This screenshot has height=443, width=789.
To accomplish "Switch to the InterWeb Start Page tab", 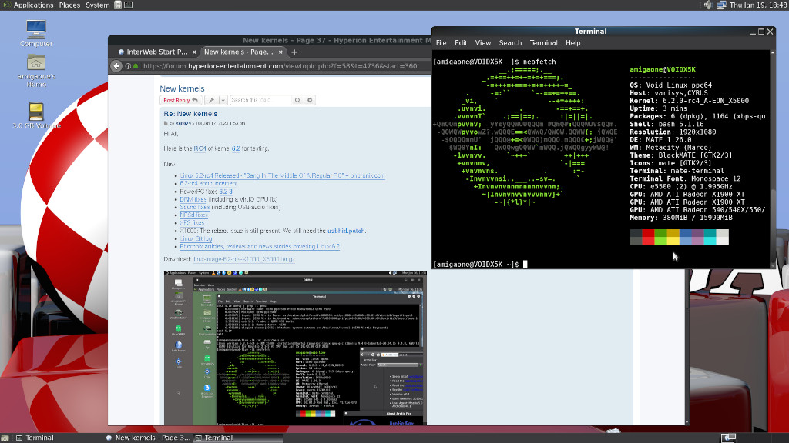I will click(156, 52).
